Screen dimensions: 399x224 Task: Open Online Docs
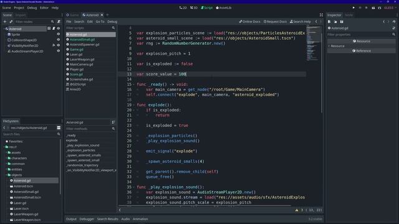pyautogui.click(x=249, y=22)
